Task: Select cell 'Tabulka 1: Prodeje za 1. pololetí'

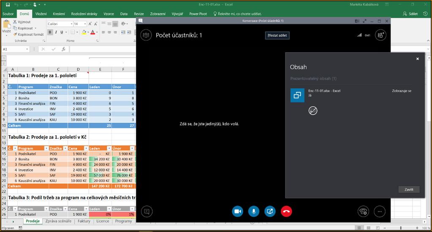Action: click(x=42, y=75)
